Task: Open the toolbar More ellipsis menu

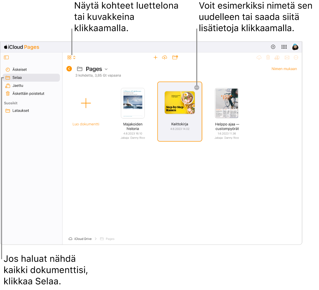Action: pyautogui.click(x=296, y=57)
